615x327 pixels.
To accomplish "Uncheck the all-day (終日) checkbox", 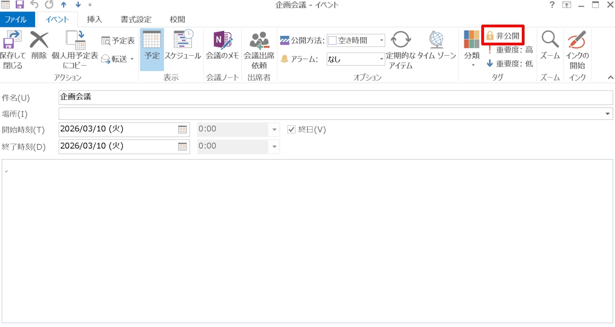I will [x=292, y=130].
